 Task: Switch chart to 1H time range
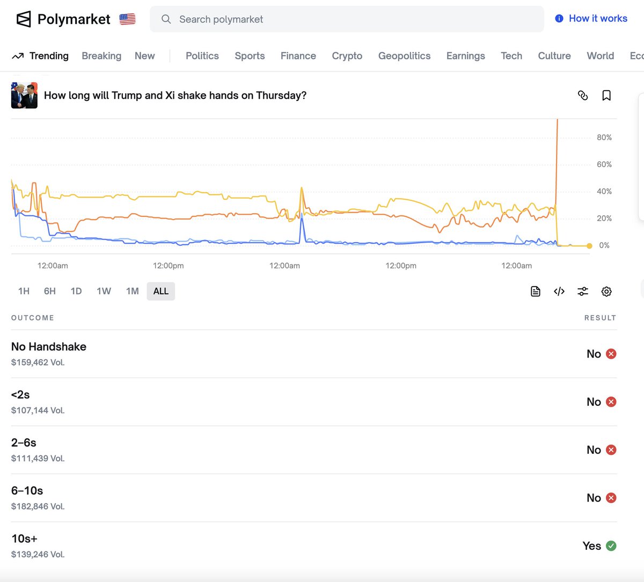[x=24, y=291]
